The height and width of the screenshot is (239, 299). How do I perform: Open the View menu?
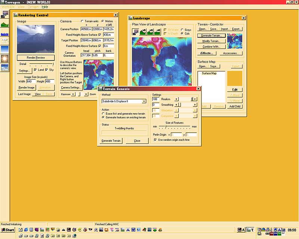pos(21,7)
